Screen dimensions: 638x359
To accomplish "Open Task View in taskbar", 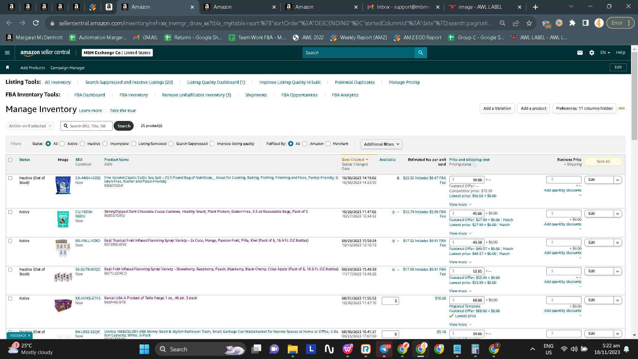I will 256,349.
